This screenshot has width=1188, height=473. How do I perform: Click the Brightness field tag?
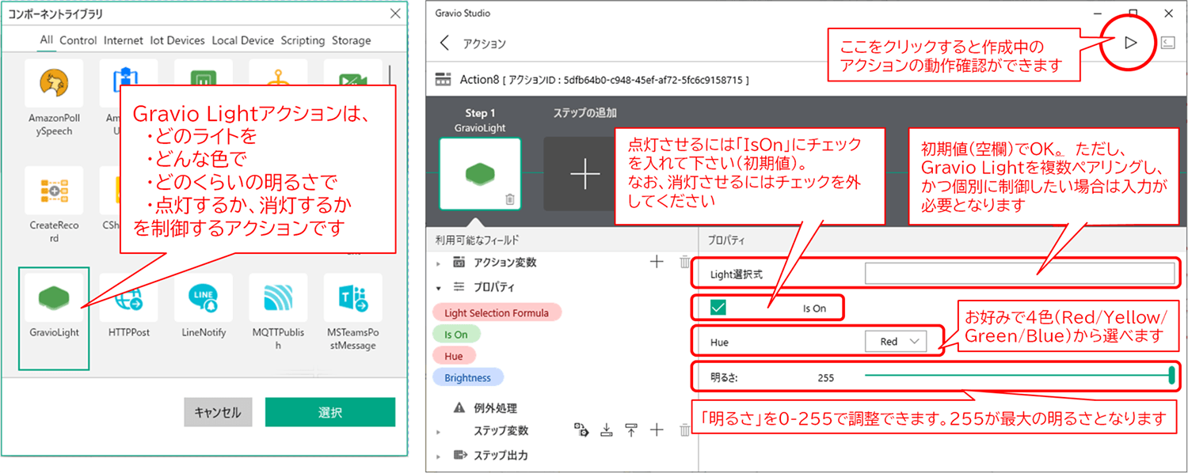[x=468, y=377]
